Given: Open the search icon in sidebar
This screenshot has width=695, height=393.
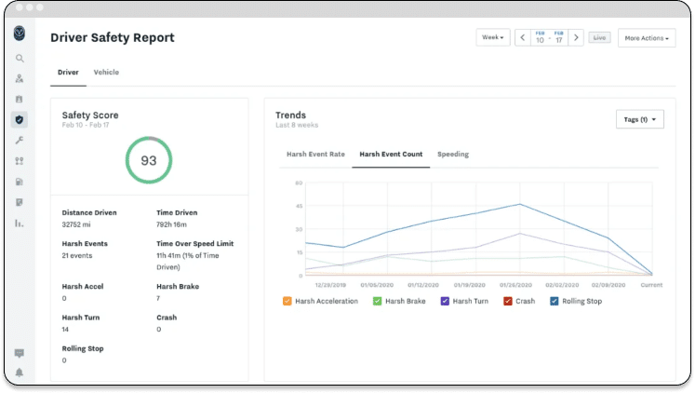Looking at the screenshot, I should (20, 58).
